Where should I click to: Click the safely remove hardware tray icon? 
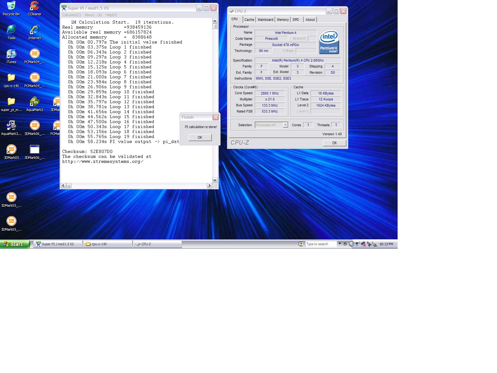point(375,244)
